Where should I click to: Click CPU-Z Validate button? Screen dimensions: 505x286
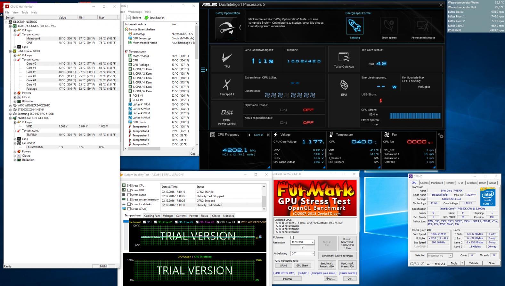474,263
